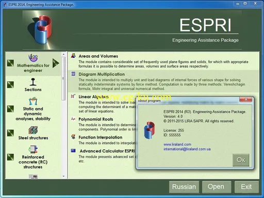264x198 pixels.
Task: Confirm About dialog with Ok button
Action: (241, 160)
